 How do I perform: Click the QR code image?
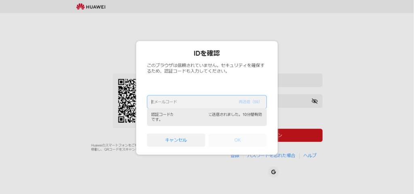point(126,101)
